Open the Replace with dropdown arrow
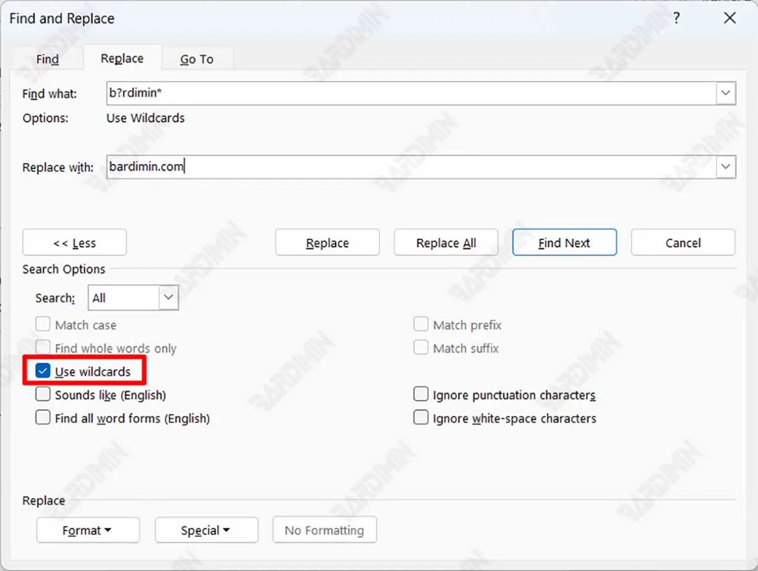The height and width of the screenshot is (571, 758). coord(726,167)
